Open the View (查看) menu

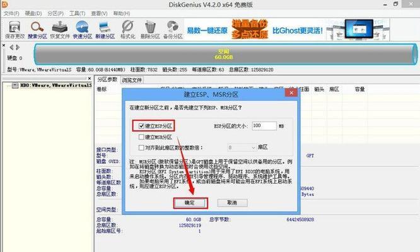click(x=99, y=13)
